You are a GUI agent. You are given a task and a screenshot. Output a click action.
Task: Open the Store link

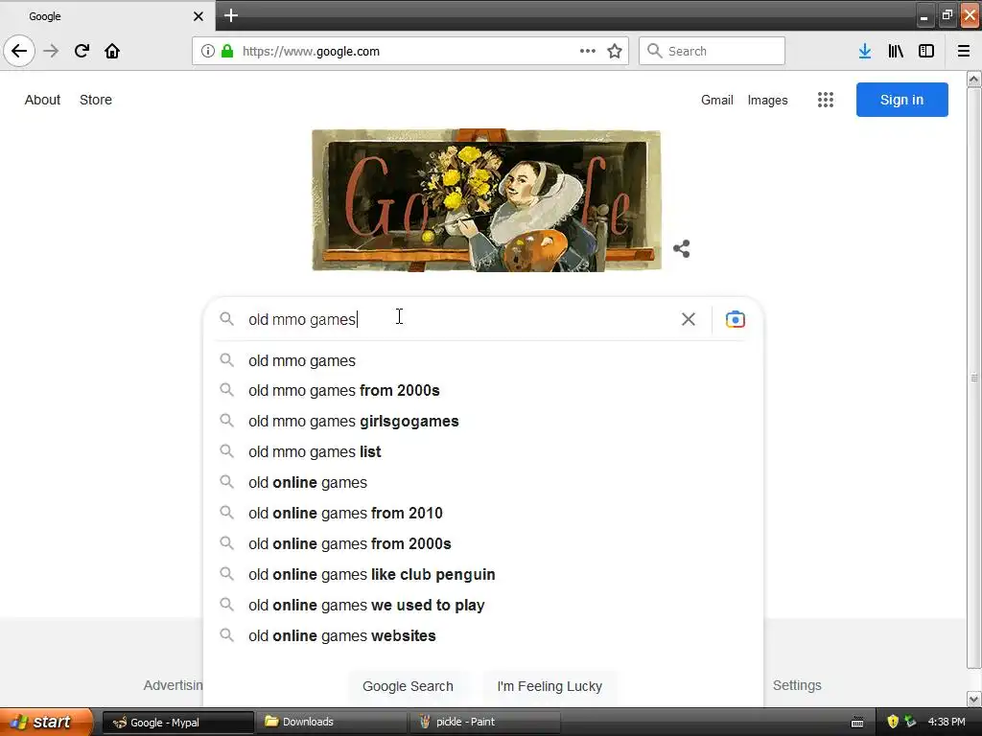pyautogui.click(x=96, y=100)
